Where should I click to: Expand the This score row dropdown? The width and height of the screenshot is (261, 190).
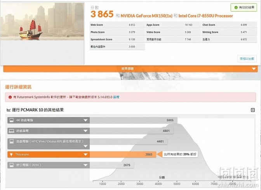85,155
